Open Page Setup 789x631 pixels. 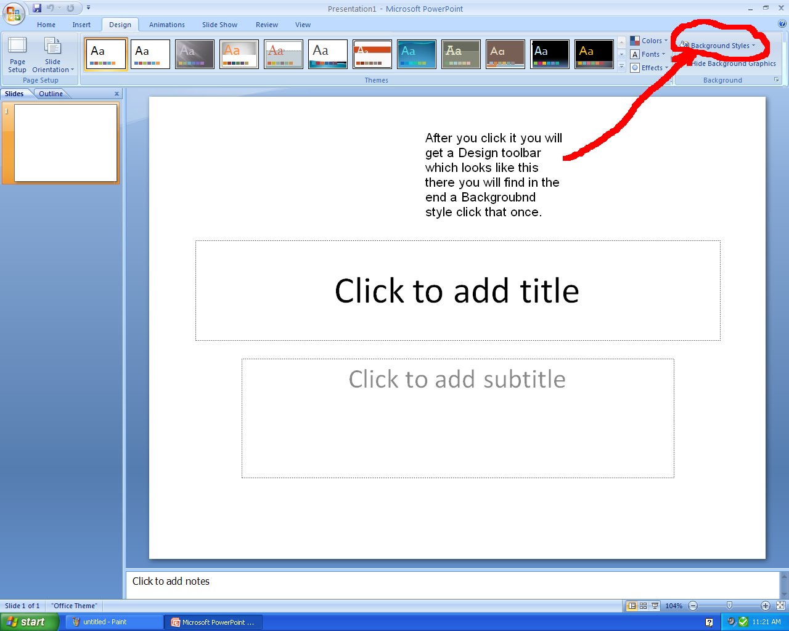(17, 55)
